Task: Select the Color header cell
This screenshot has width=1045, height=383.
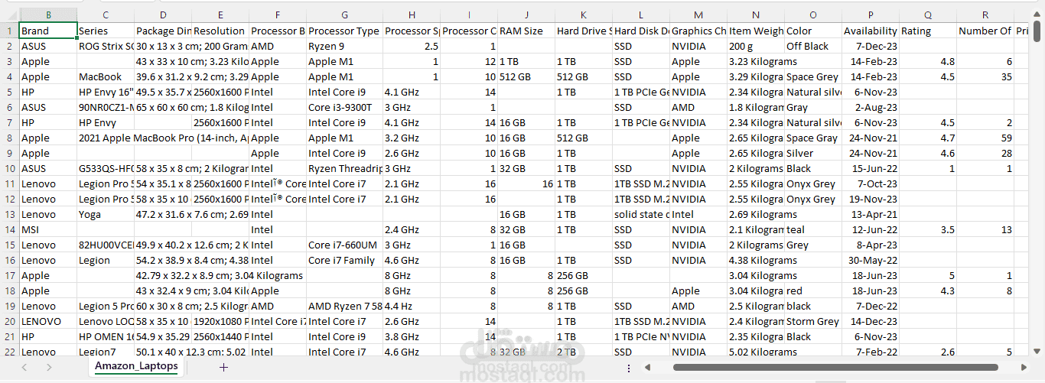Action: (x=813, y=31)
